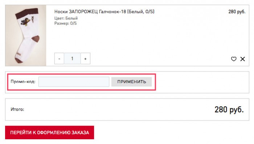This screenshot has width=254, height=144.
Task: Add the socks to favorites with heart icon
Action: pyautogui.click(x=234, y=59)
